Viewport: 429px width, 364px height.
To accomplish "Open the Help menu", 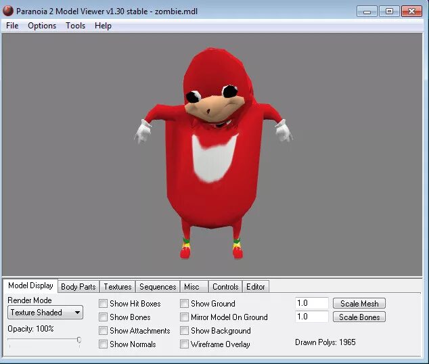I will (x=103, y=26).
